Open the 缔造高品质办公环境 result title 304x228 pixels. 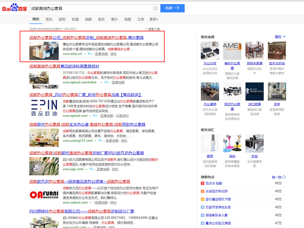tap(80, 181)
